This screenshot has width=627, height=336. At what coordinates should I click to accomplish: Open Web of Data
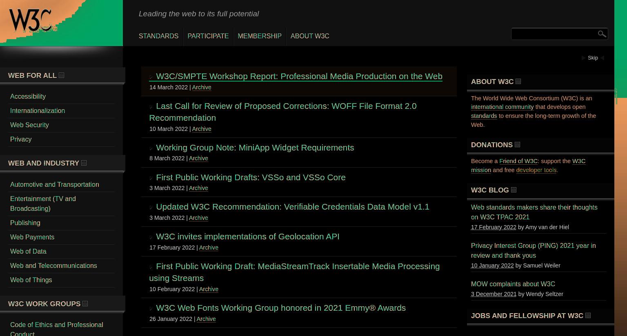coord(28,251)
